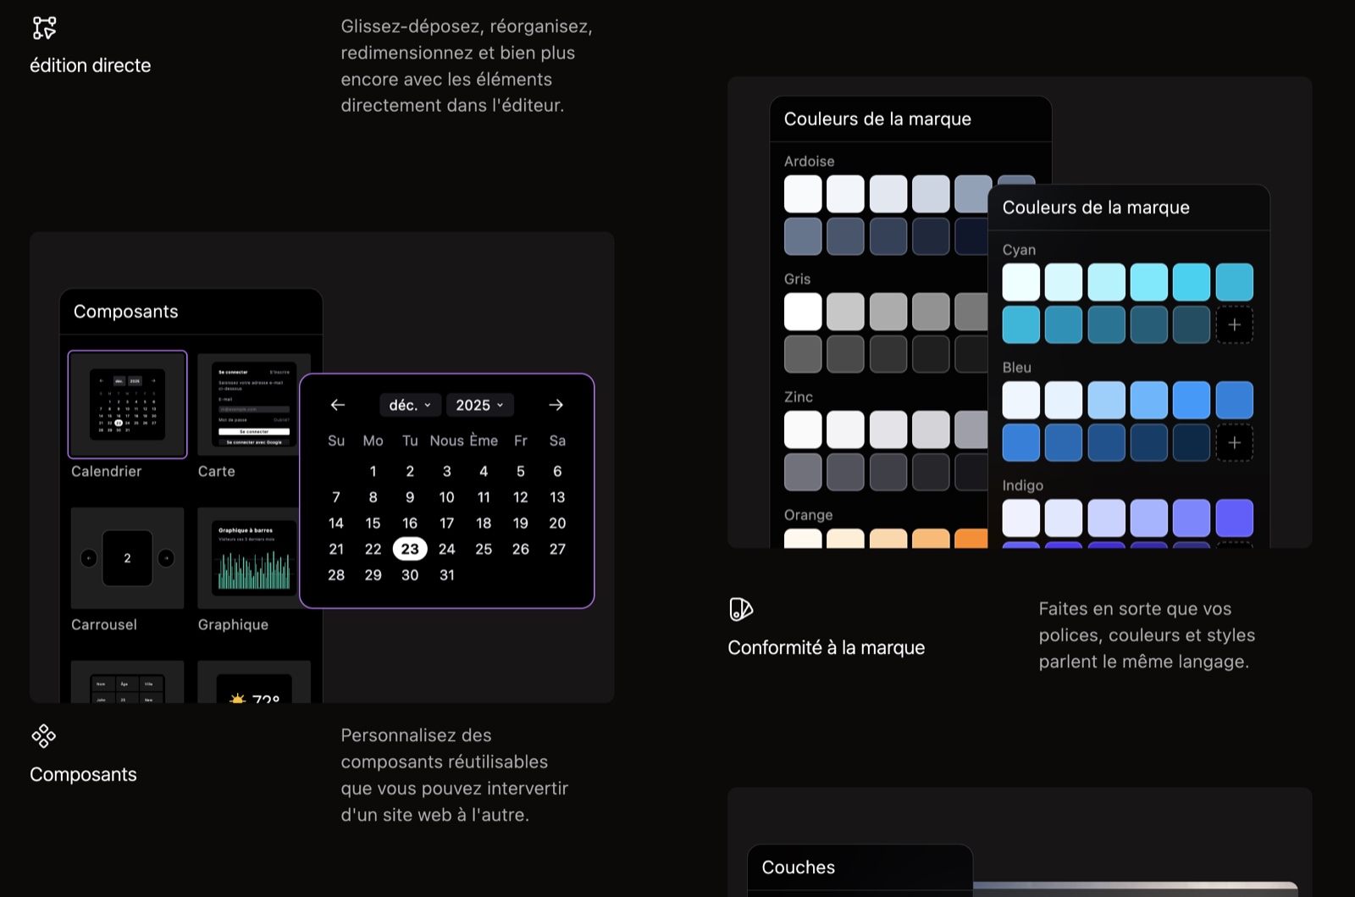Go to next month with right arrow
Image resolution: width=1355 pixels, height=897 pixels.
point(556,405)
